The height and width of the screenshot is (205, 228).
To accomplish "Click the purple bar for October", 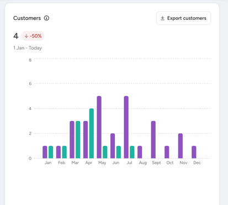I will (x=167, y=152).
